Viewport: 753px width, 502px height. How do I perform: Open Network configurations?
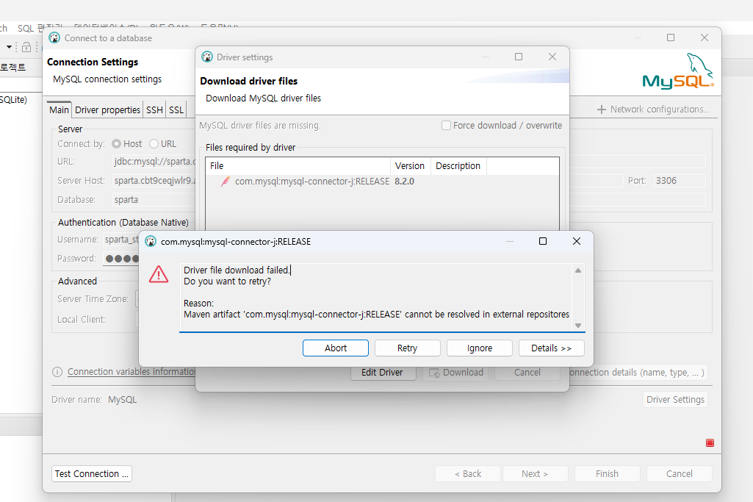click(653, 110)
